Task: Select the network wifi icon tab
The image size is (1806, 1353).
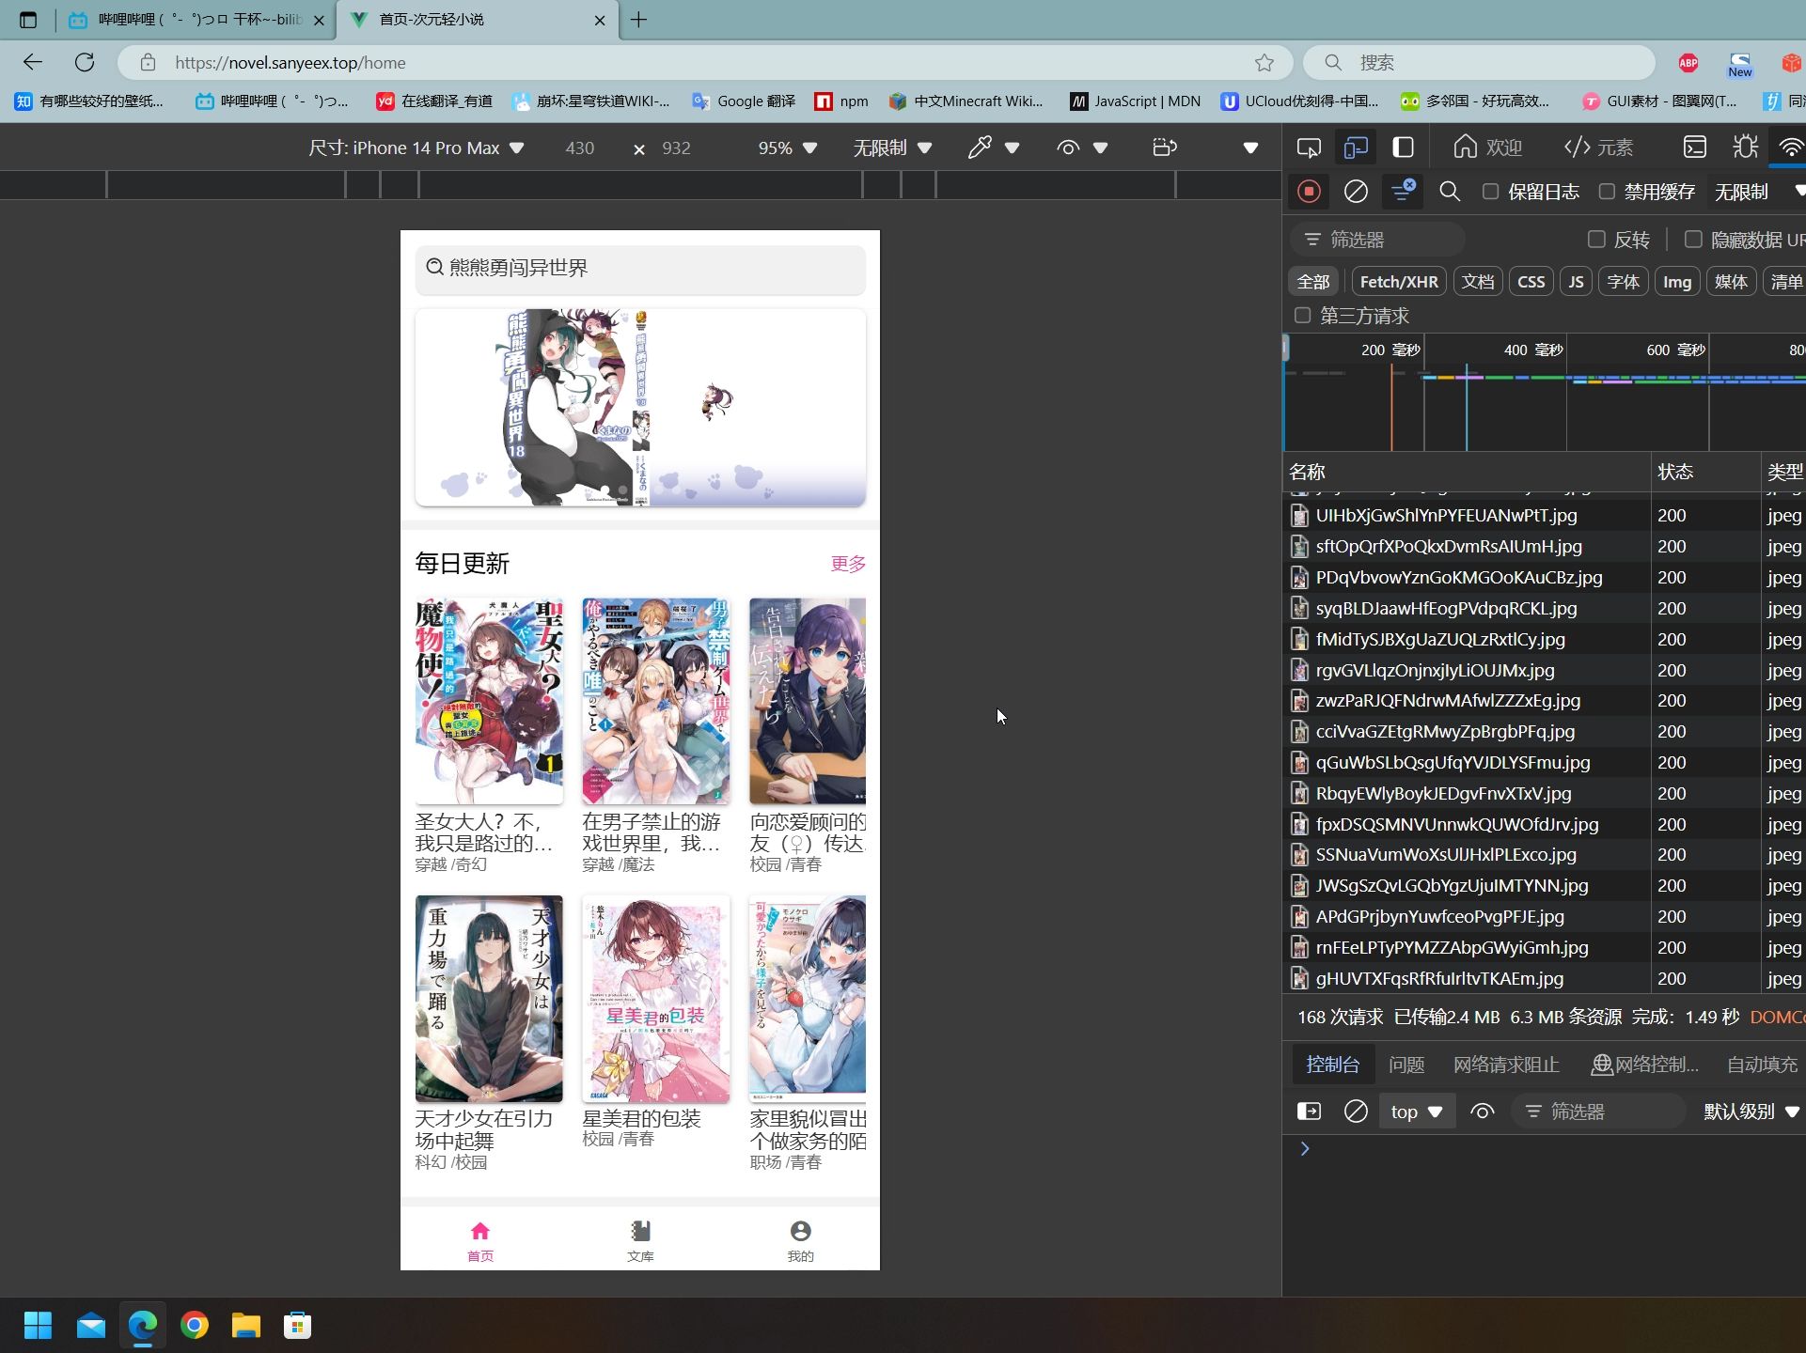Action: [x=1790, y=148]
